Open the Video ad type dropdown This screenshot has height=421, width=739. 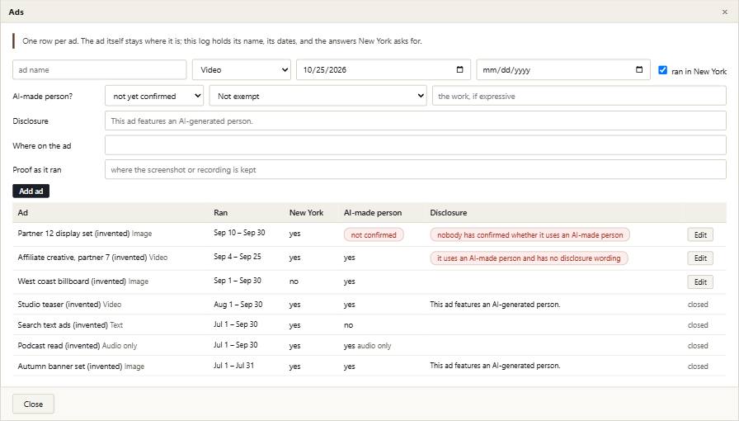point(242,70)
